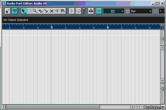Click the Quantize note icon
The width and height of the screenshot is (166, 110).
156,11
